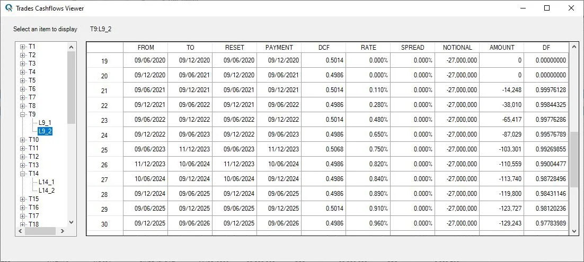The image size is (584, 262).
Task: Expand the T15 tree node
Action: coord(22,198)
